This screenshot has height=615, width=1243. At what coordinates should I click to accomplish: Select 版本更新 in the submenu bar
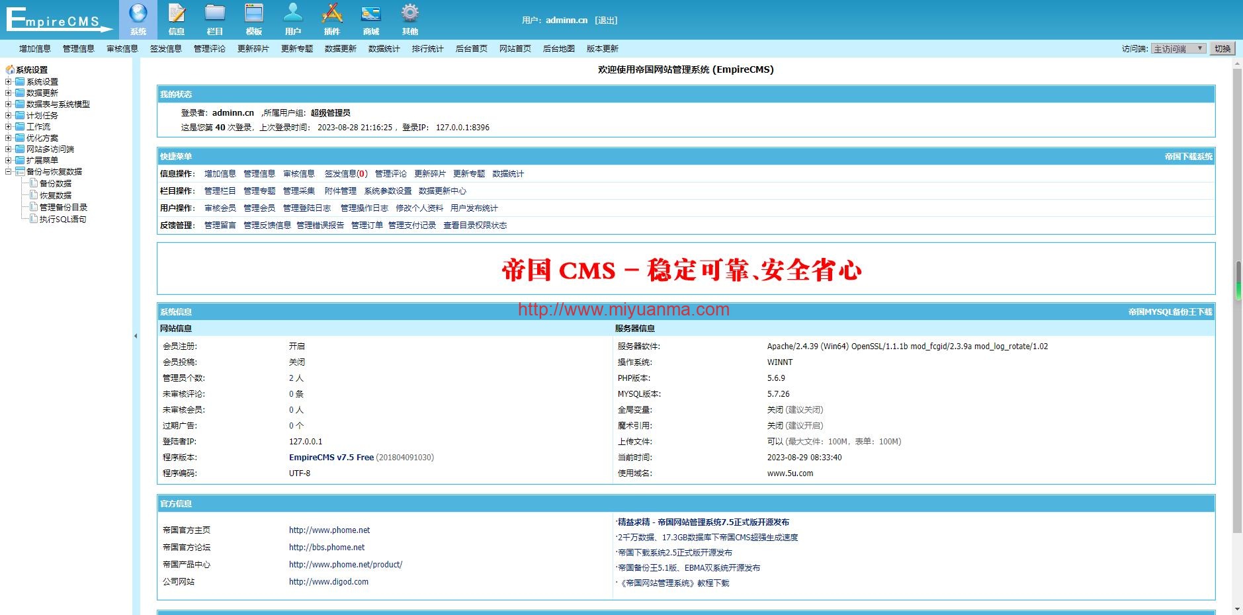(x=603, y=49)
